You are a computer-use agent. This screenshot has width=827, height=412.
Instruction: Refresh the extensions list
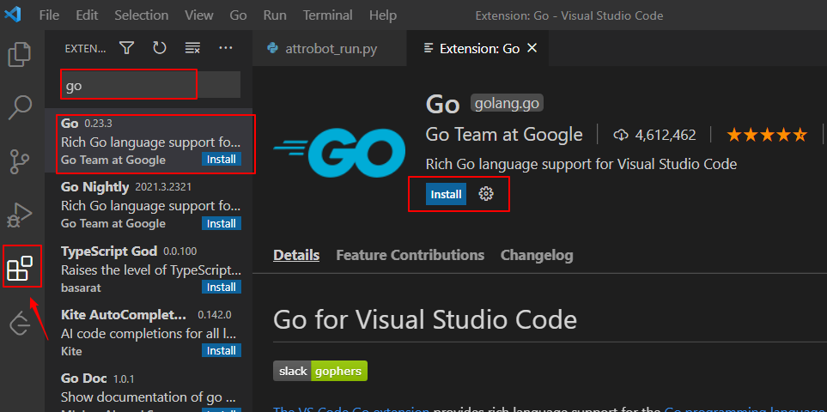coord(159,48)
